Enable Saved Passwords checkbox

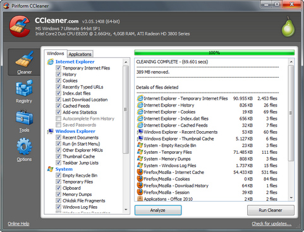[x=58, y=125]
